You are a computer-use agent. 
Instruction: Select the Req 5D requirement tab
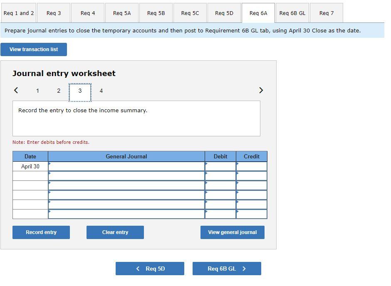tap(224, 13)
